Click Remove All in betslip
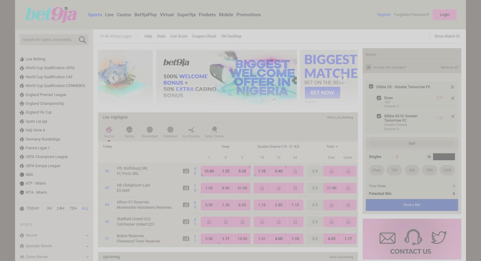Viewport: 481px width, 261px height. tap(449, 67)
